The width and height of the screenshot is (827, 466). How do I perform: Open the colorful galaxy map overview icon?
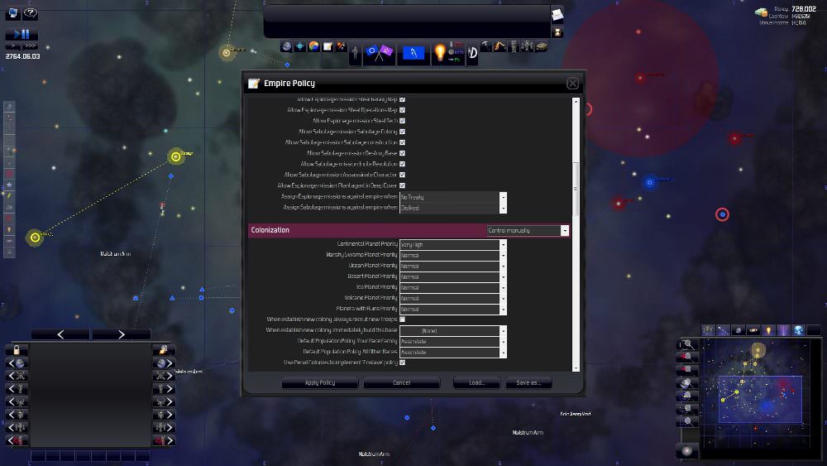tap(313, 46)
